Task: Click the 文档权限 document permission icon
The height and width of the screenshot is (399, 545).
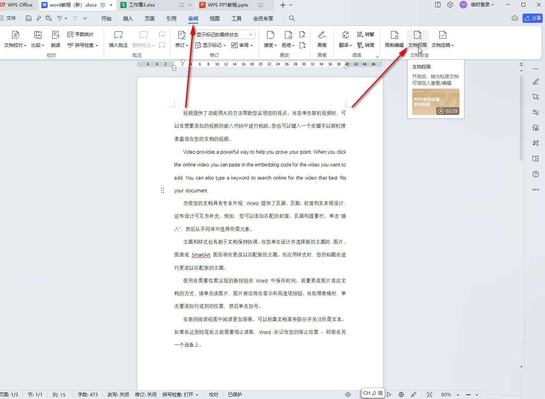Action: point(418,35)
